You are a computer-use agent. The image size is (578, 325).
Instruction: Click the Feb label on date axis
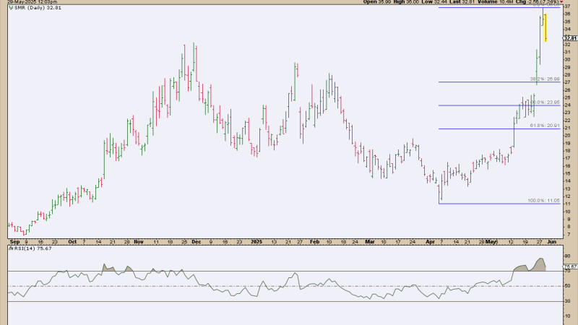pos(314,242)
